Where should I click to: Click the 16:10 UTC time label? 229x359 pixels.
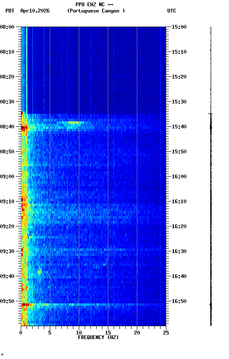[179, 202]
